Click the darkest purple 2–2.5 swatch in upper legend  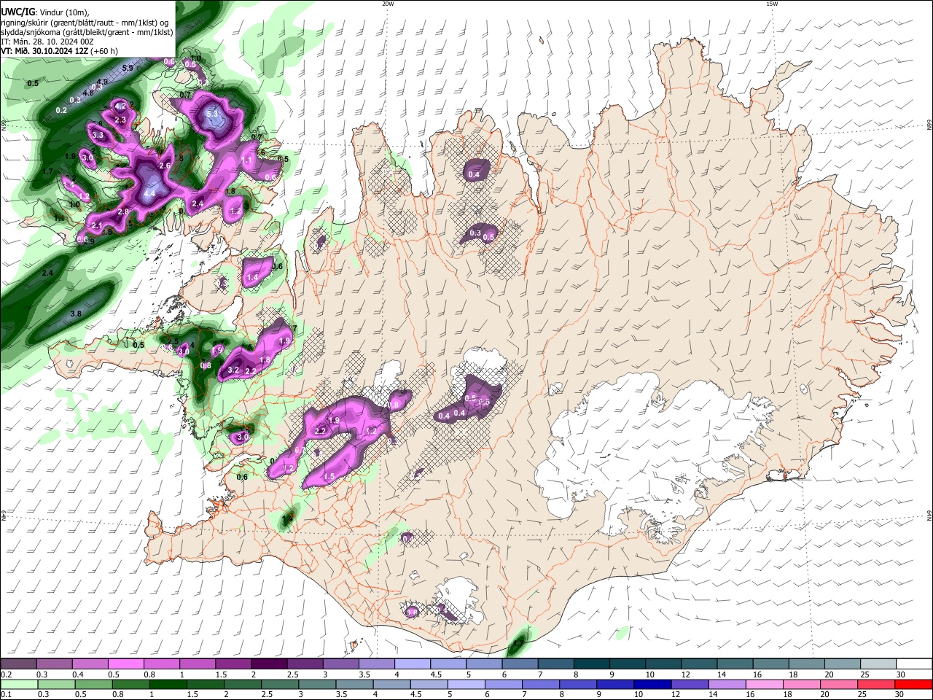tap(269, 664)
